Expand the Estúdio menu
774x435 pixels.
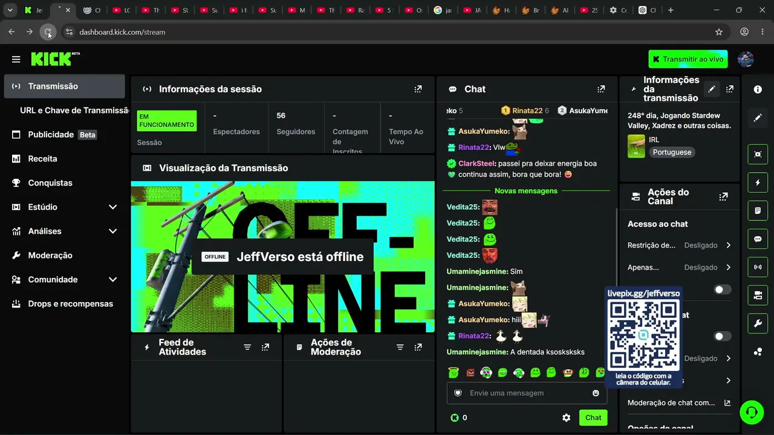[112, 207]
